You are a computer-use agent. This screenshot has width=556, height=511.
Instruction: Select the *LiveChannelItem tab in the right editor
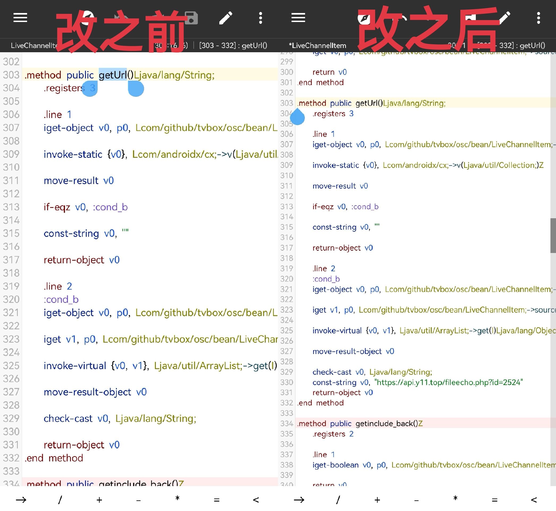[317, 45]
